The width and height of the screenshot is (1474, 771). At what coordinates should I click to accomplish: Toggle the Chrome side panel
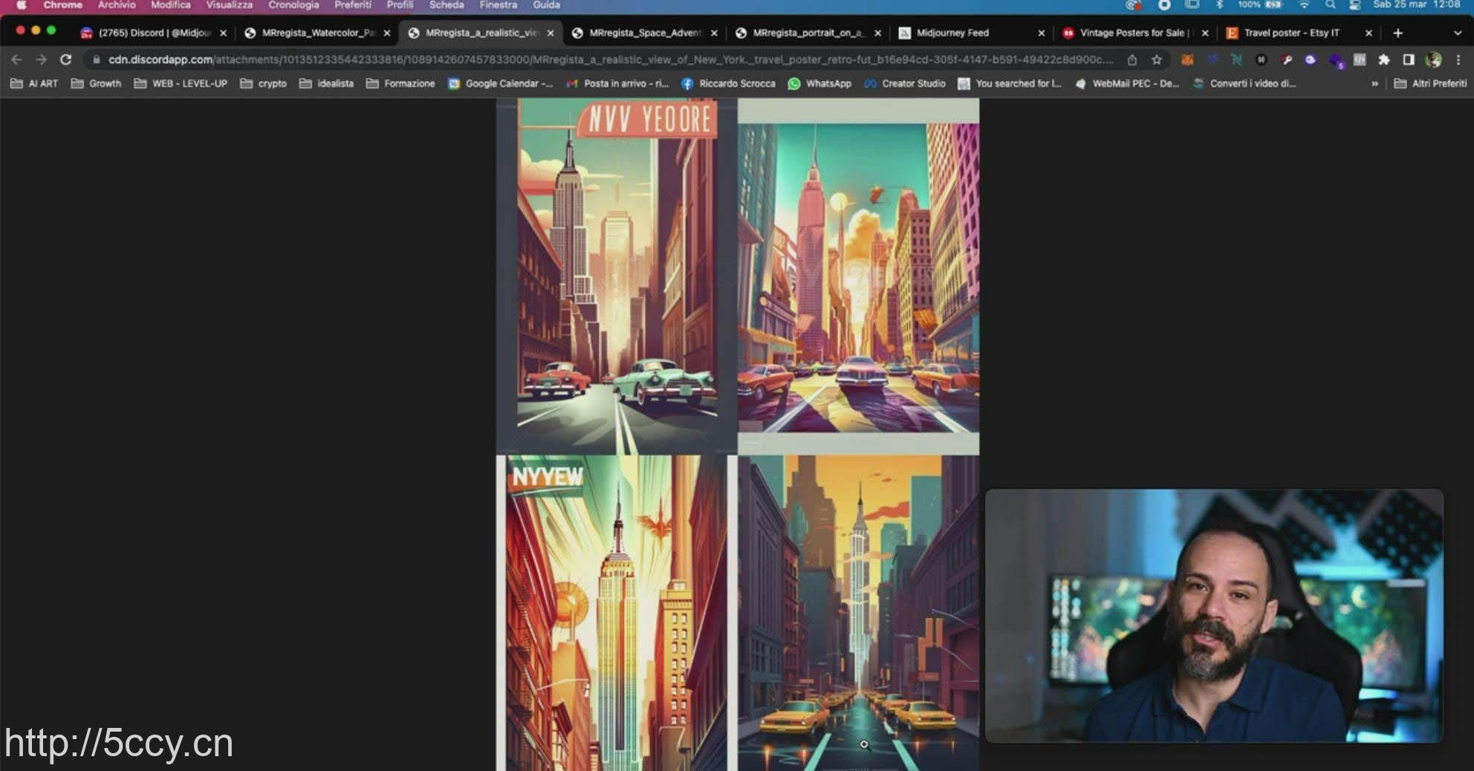pos(1408,59)
